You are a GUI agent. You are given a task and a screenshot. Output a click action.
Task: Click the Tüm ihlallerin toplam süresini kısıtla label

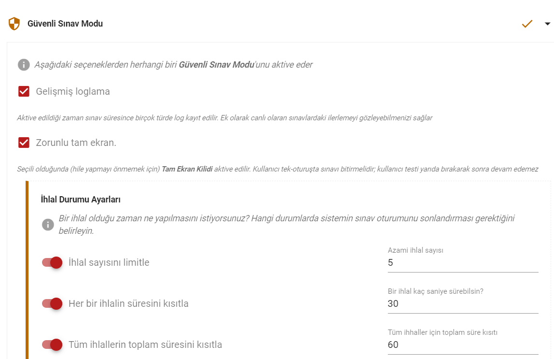point(145,345)
